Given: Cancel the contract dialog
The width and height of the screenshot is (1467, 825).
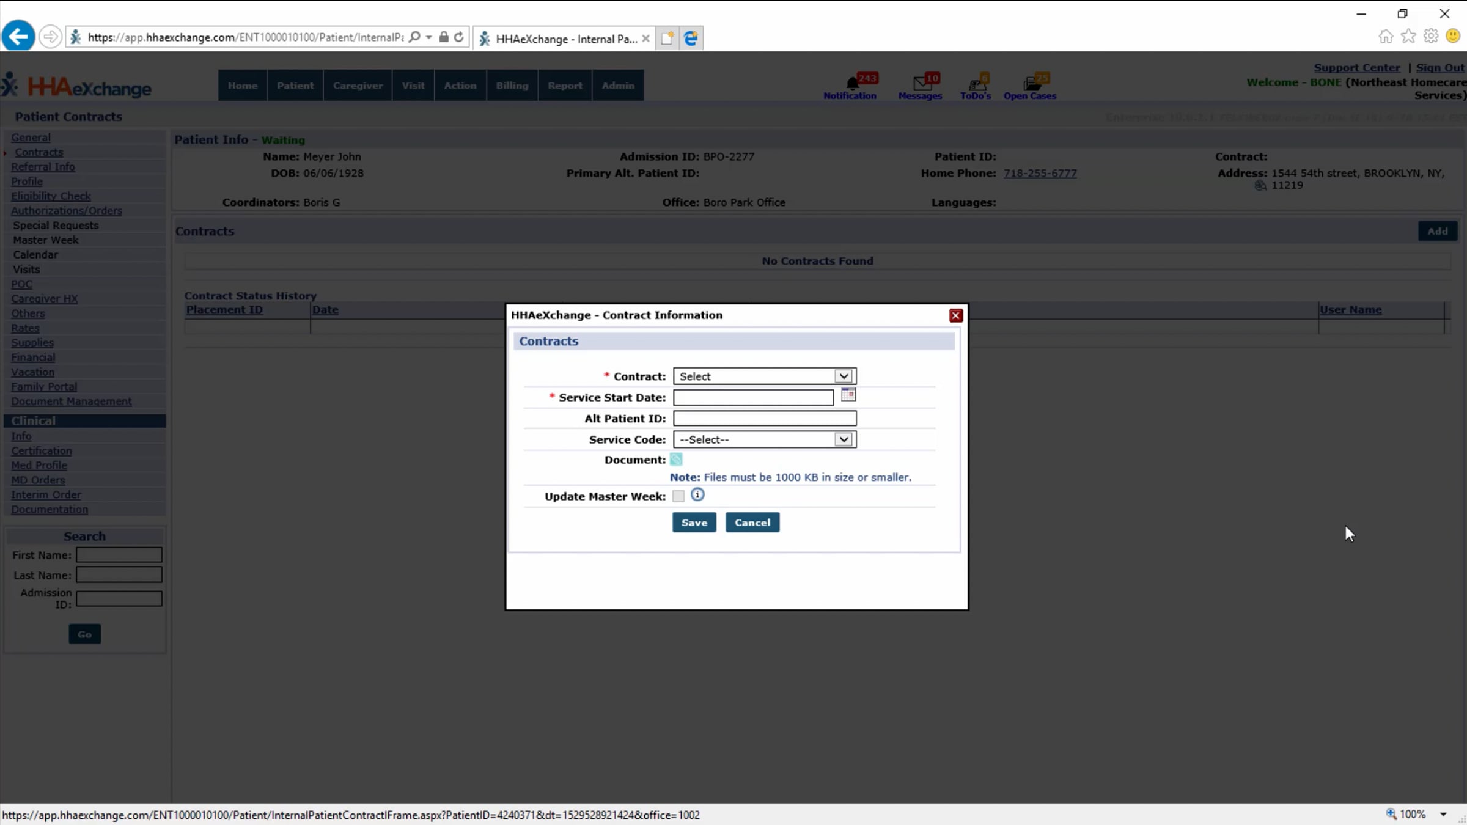Looking at the screenshot, I should tap(752, 522).
